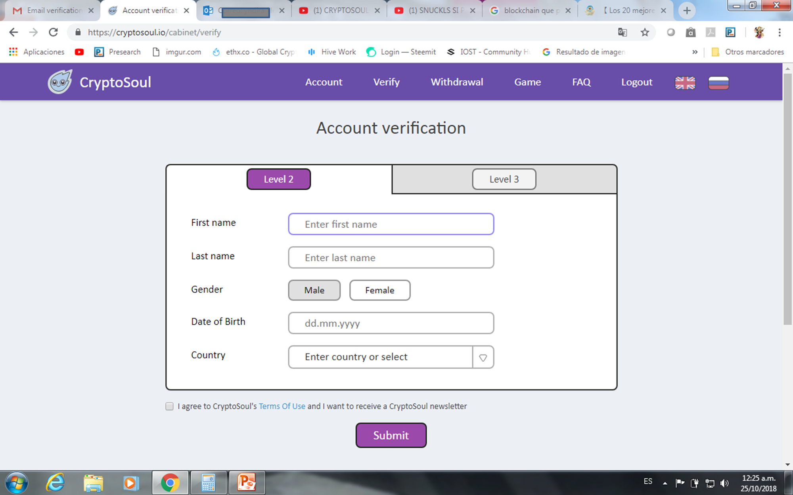This screenshot has height=495, width=793.
Task: Open the Presearch extension icon
Action: (730, 32)
